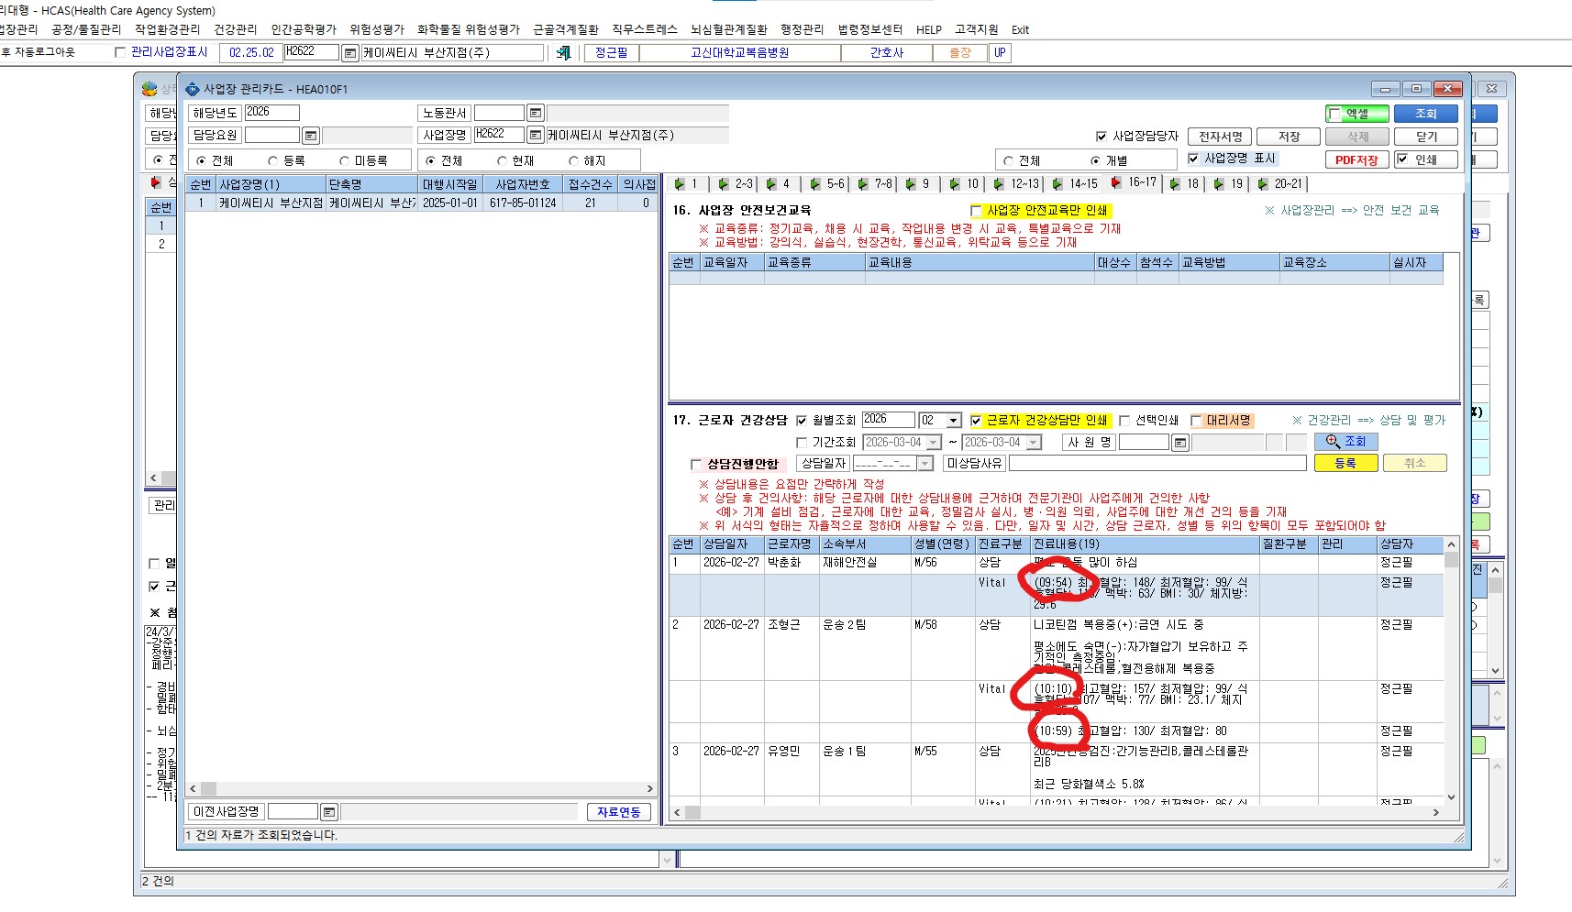
Task: Toggle the 사업장 안전교육만 인쇄 checkbox
Action: coord(976,211)
